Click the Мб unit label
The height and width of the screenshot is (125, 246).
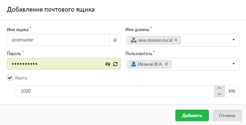[x=232, y=91]
